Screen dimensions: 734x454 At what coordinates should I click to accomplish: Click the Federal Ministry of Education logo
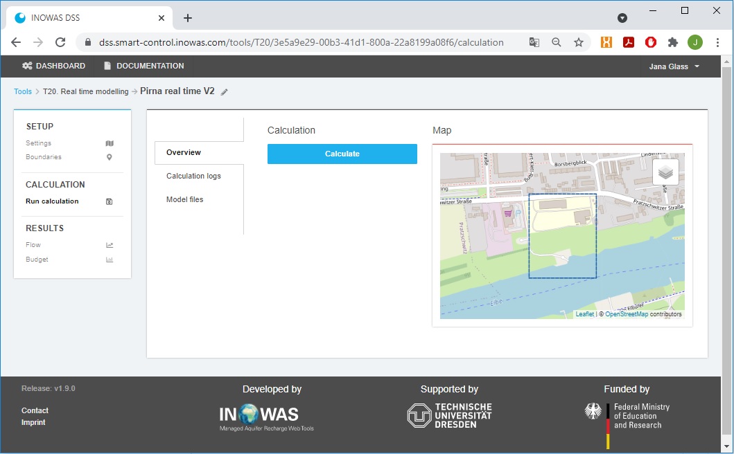point(627,424)
